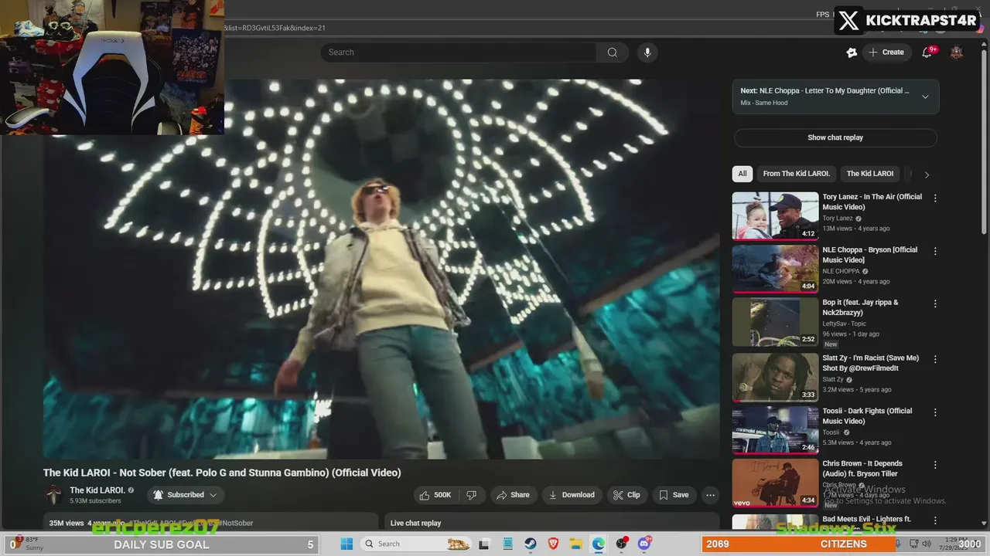Viewport: 990px width, 556px height.
Task: Click Bad Meets Evil - Lighters title
Action: click(x=866, y=520)
